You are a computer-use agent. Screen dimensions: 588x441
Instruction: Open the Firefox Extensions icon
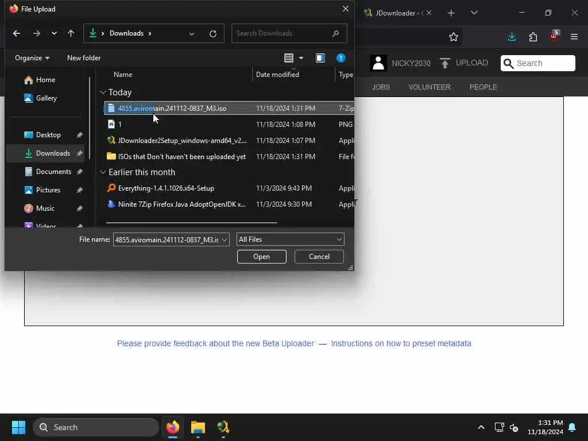tap(533, 37)
